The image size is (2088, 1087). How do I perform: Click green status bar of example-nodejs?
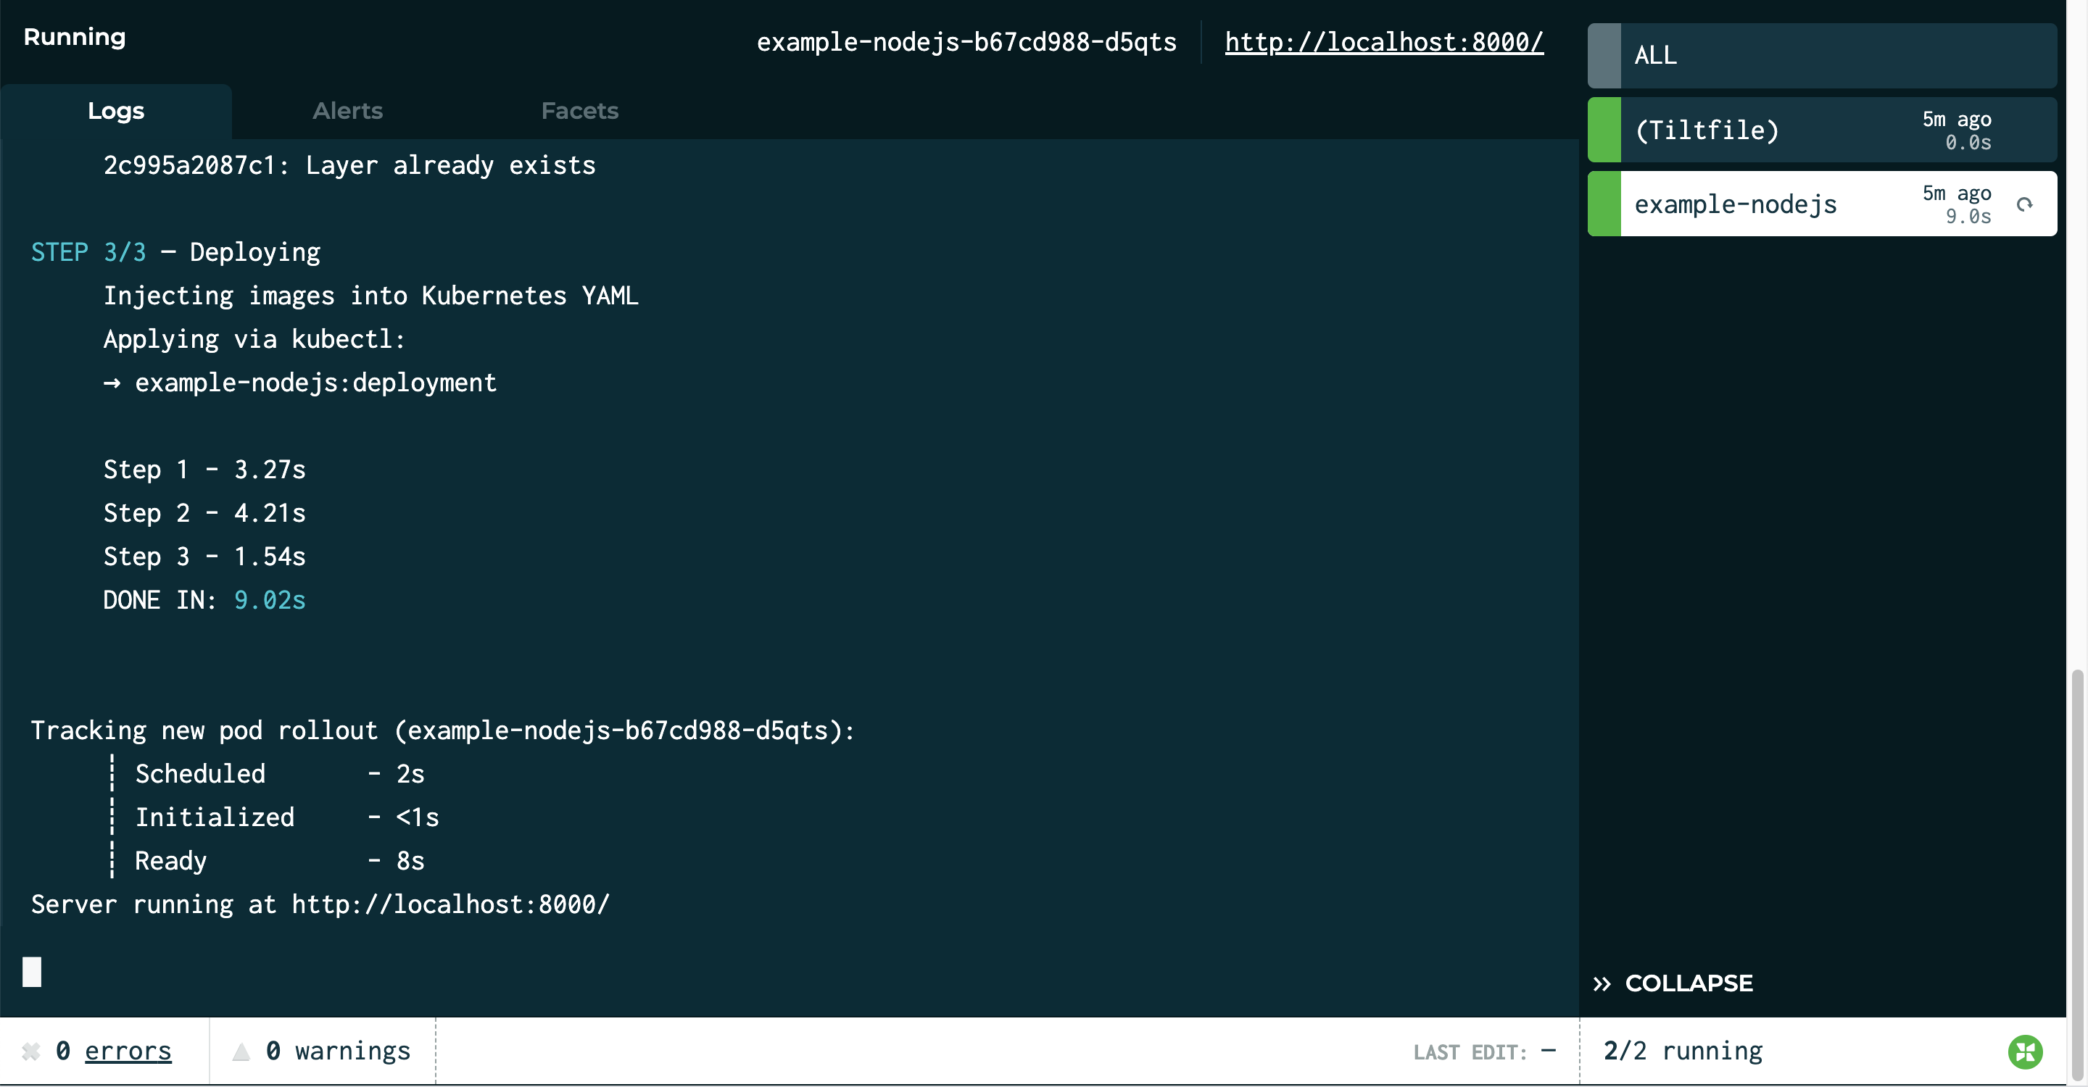pos(1604,204)
